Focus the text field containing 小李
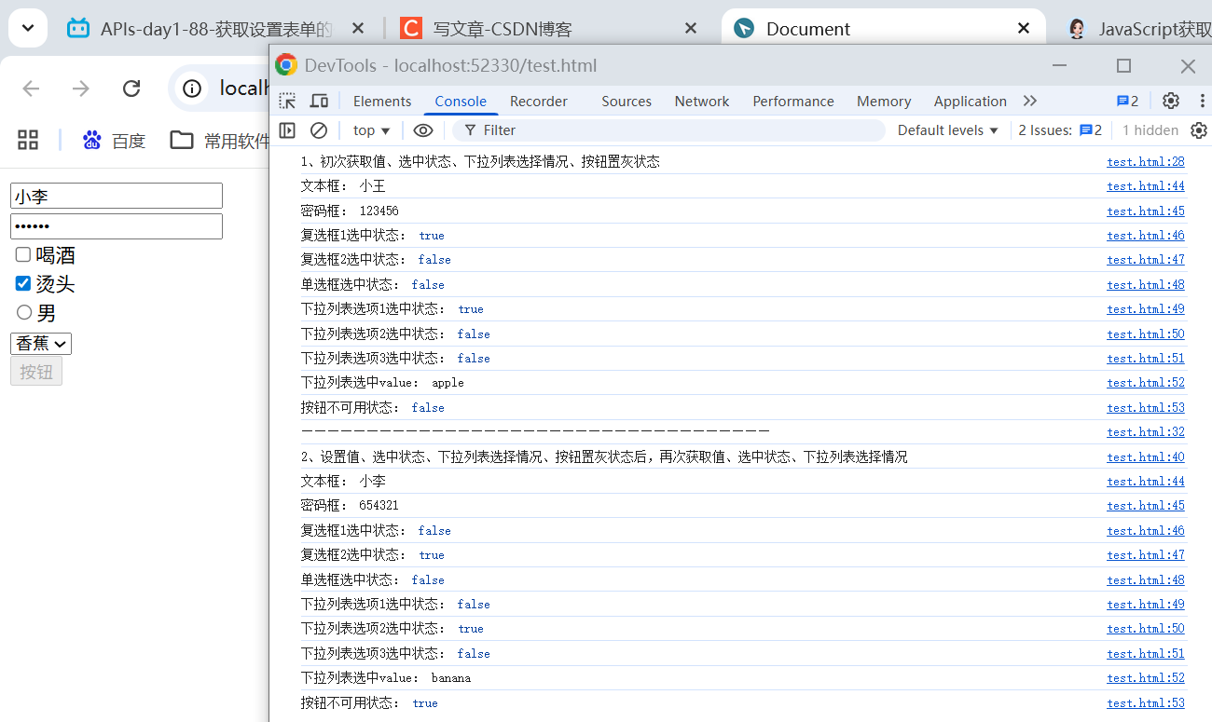Screen dimensions: 1212x722 point(117,197)
